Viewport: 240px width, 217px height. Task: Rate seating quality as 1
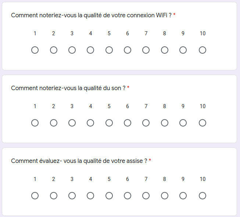click(35, 196)
